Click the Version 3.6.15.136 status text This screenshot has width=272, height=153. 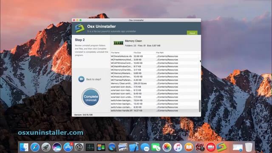tap(83, 115)
